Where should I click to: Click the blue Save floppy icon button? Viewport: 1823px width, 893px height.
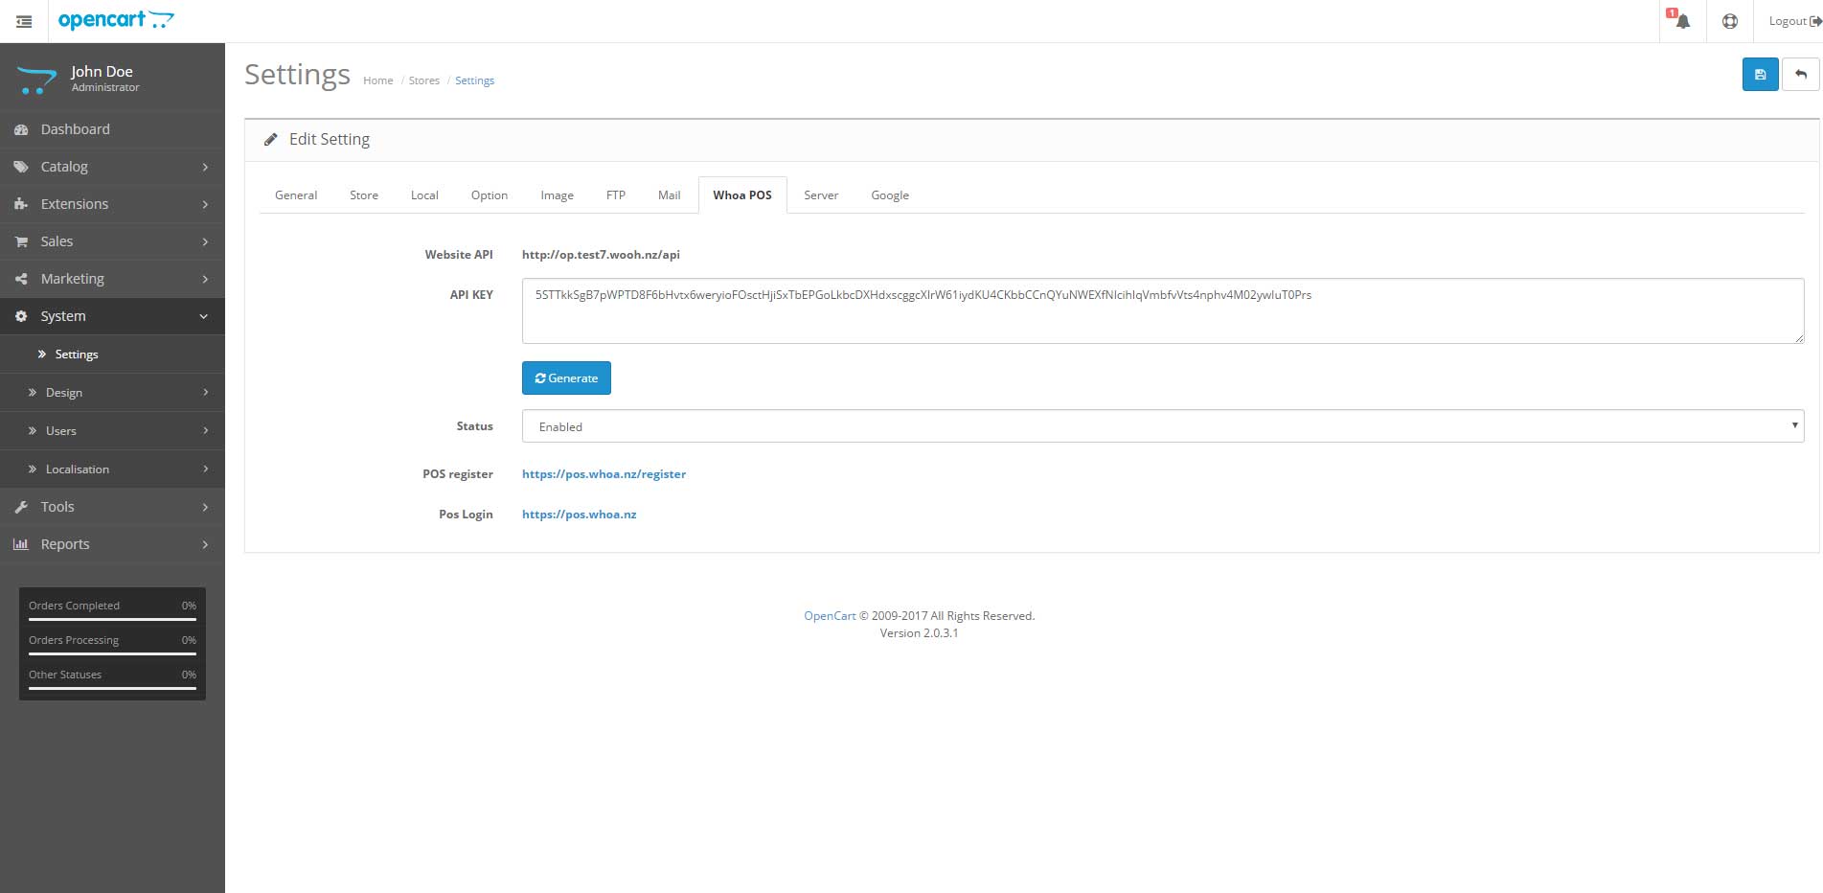click(1760, 75)
